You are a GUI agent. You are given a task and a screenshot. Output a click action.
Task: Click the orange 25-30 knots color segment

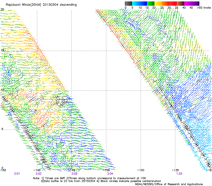[x=166, y=3]
